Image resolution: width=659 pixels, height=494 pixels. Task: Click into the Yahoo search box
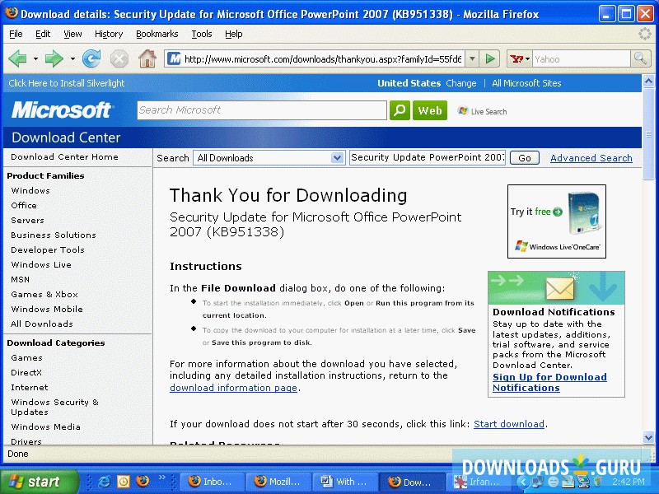(582, 58)
